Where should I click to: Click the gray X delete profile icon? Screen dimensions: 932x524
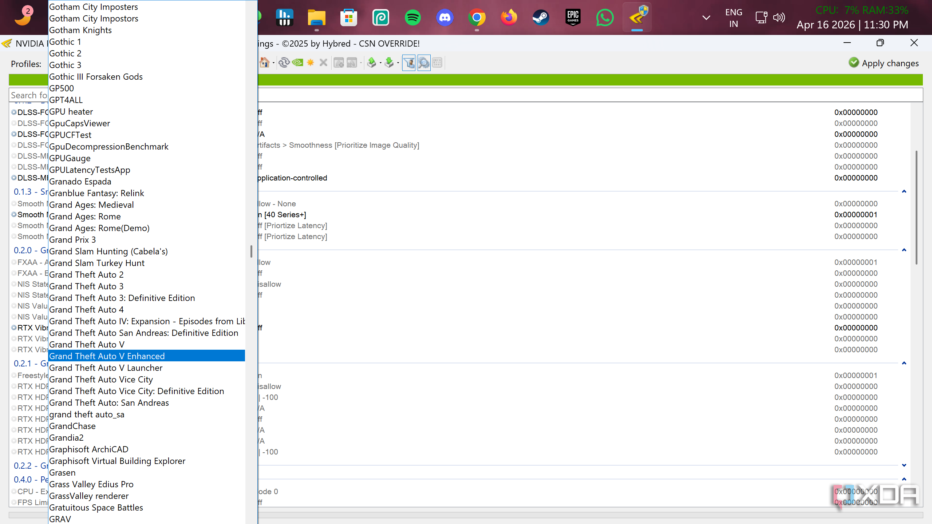click(323, 63)
